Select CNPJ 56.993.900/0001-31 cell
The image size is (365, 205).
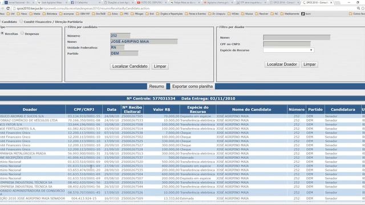[84, 153]
